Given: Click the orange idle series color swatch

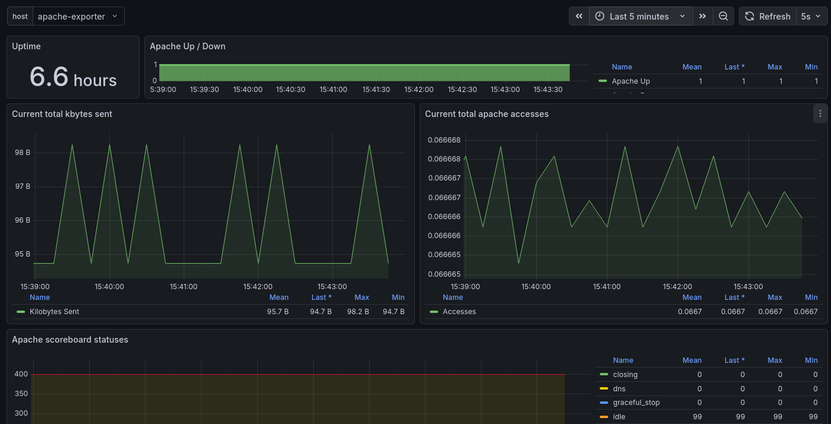Looking at the screenshot, I should 604,417.
